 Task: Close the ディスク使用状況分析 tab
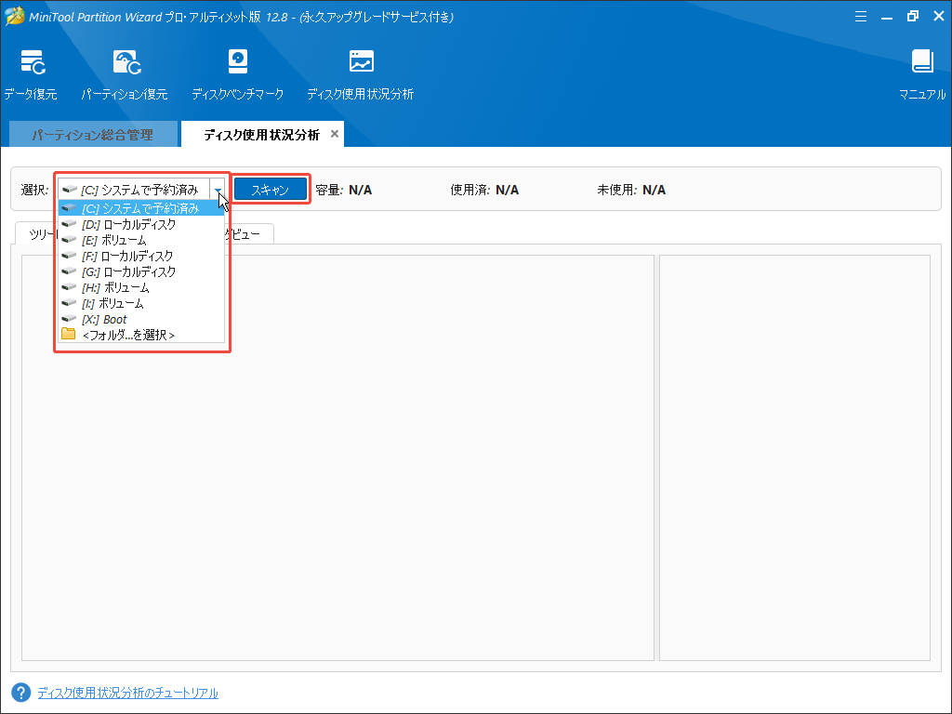[x=335, y=134]
